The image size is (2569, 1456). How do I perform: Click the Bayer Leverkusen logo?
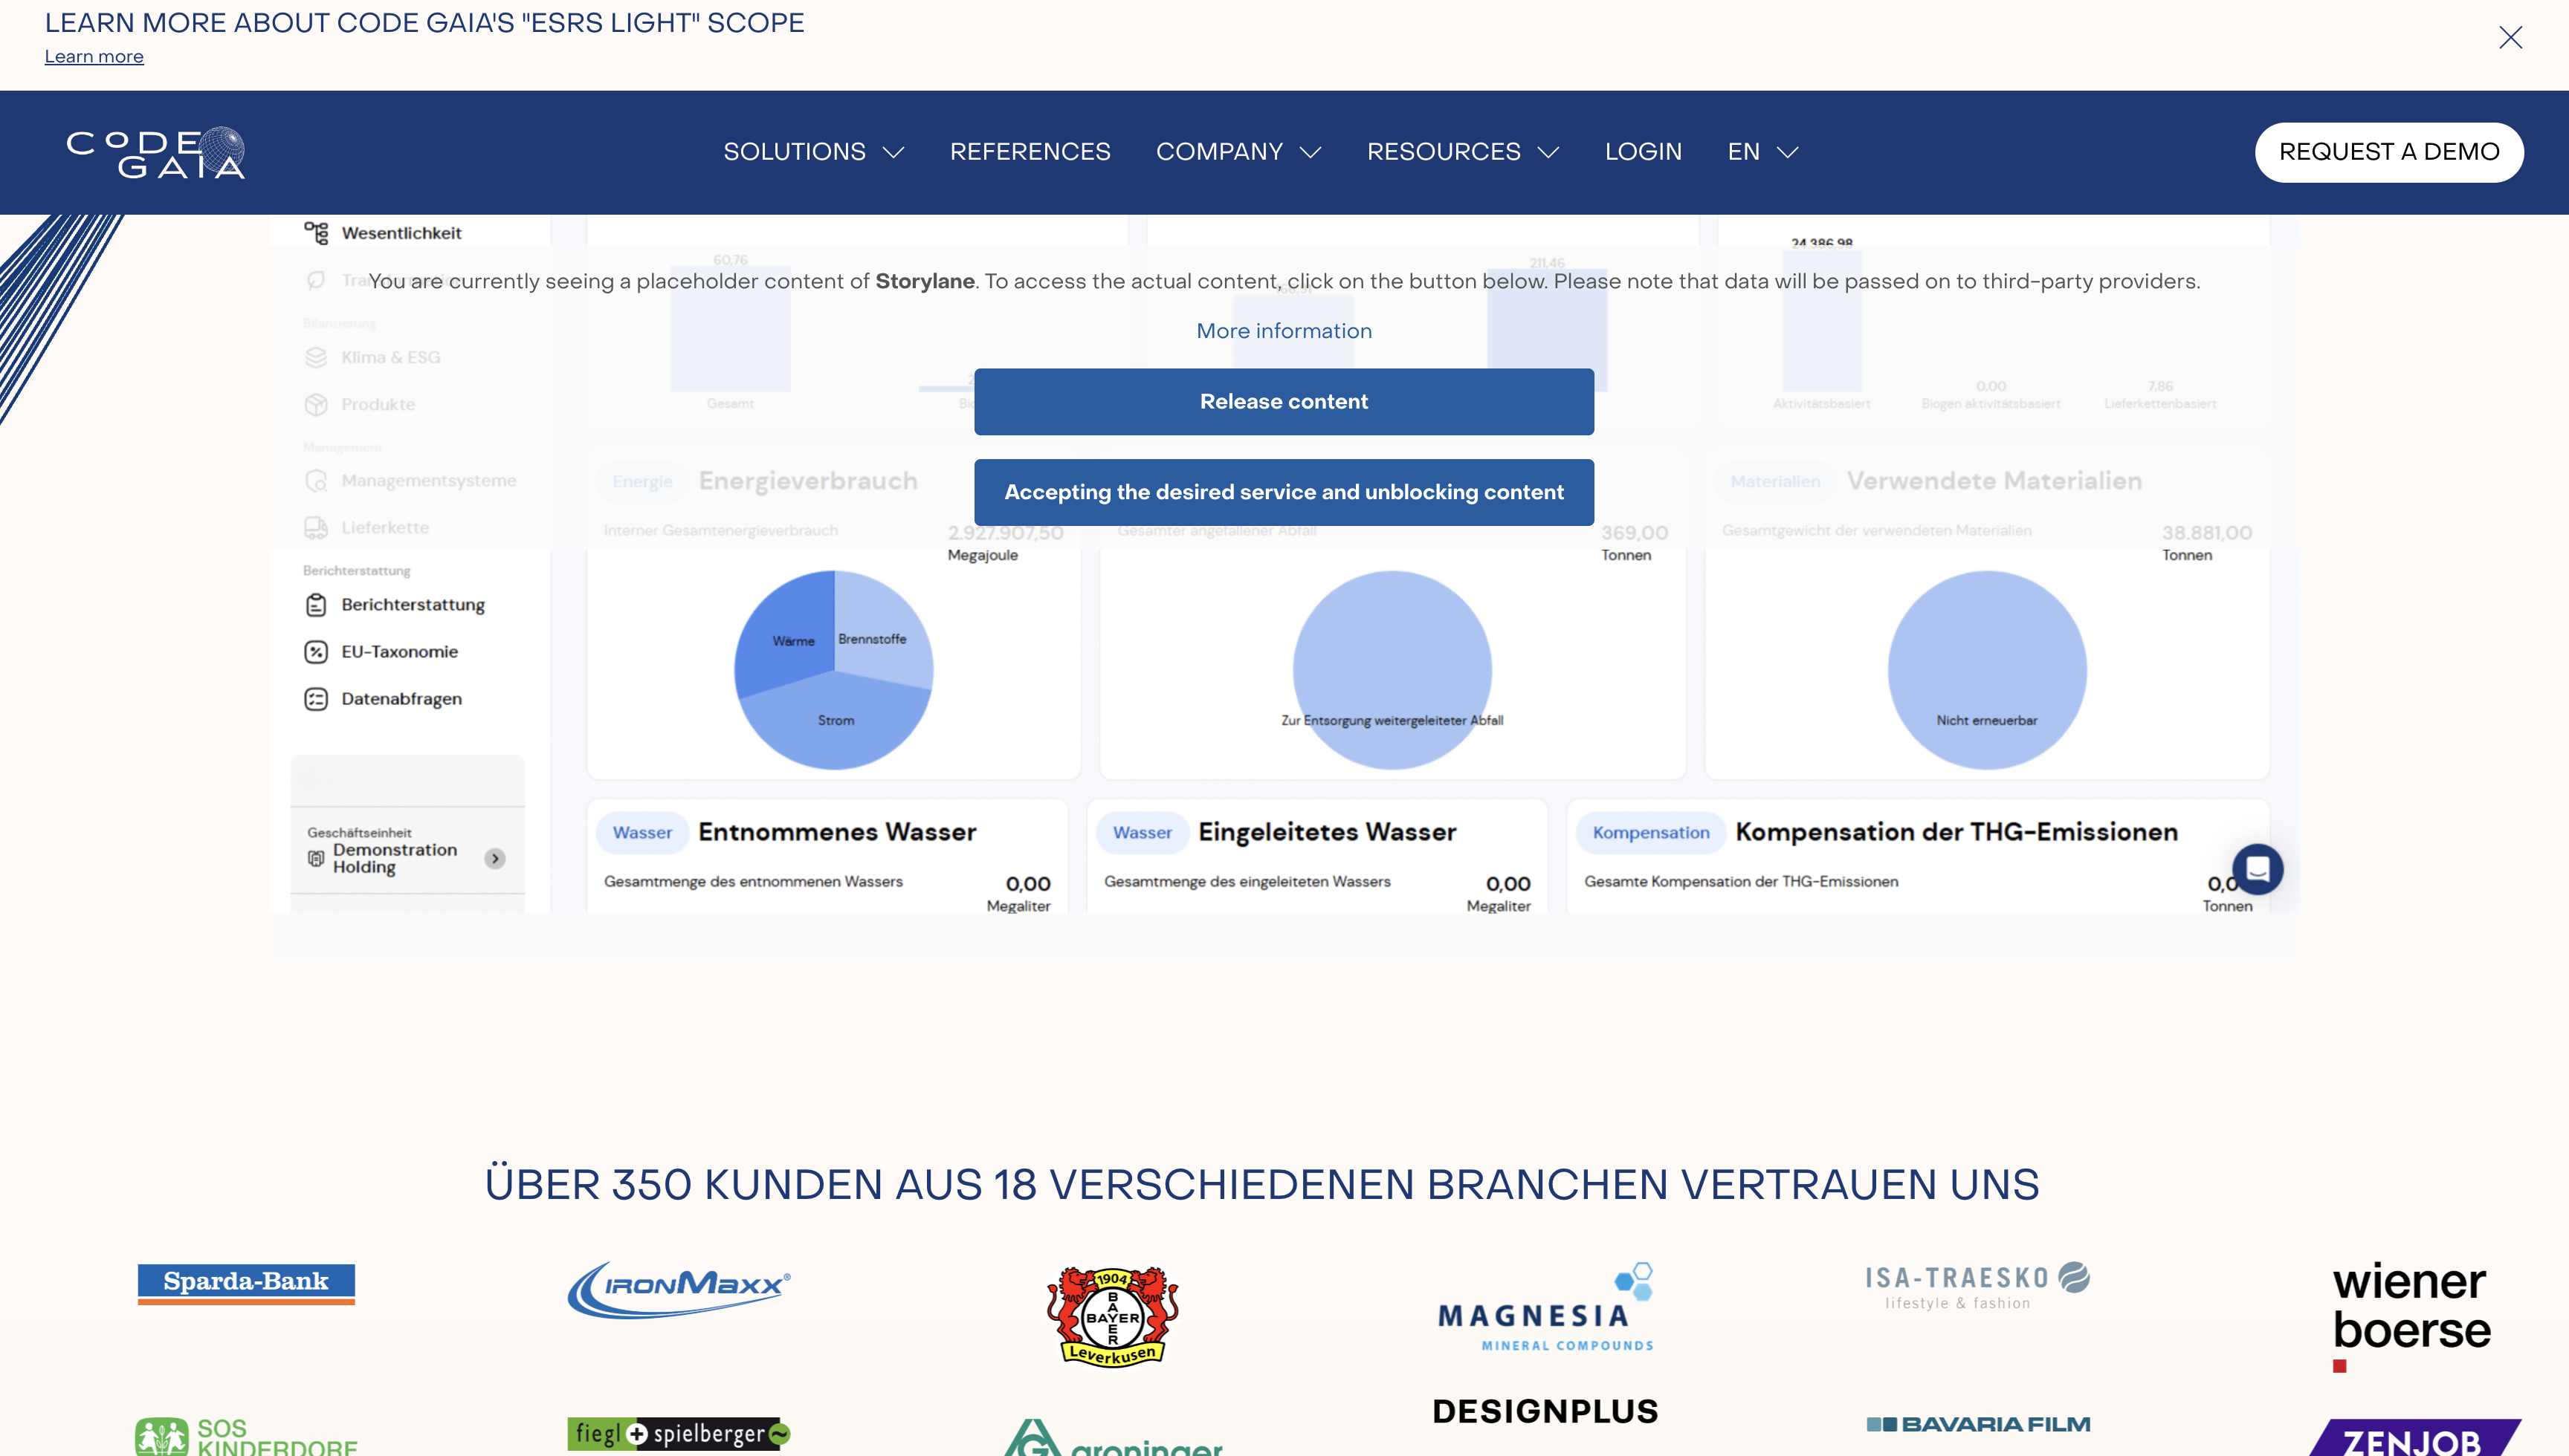(1113, 1316)
